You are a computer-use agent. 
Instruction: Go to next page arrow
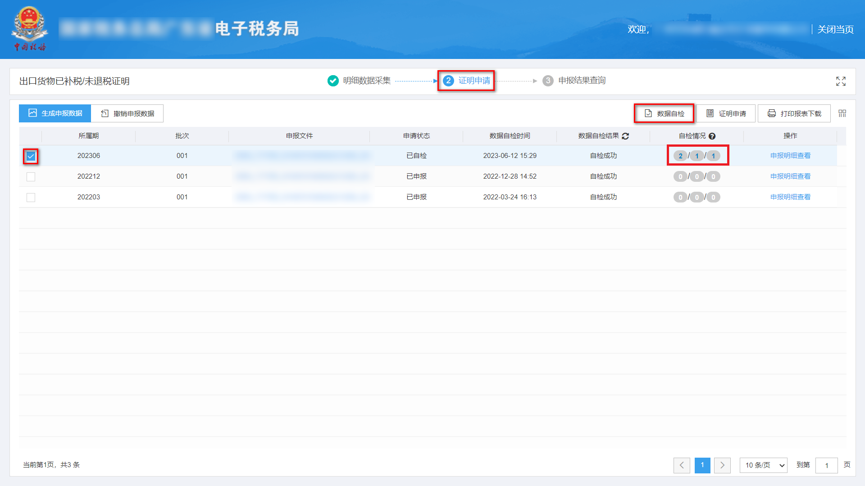(722, 465)
